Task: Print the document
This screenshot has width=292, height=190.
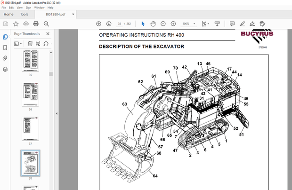Action: pos(36,24)
